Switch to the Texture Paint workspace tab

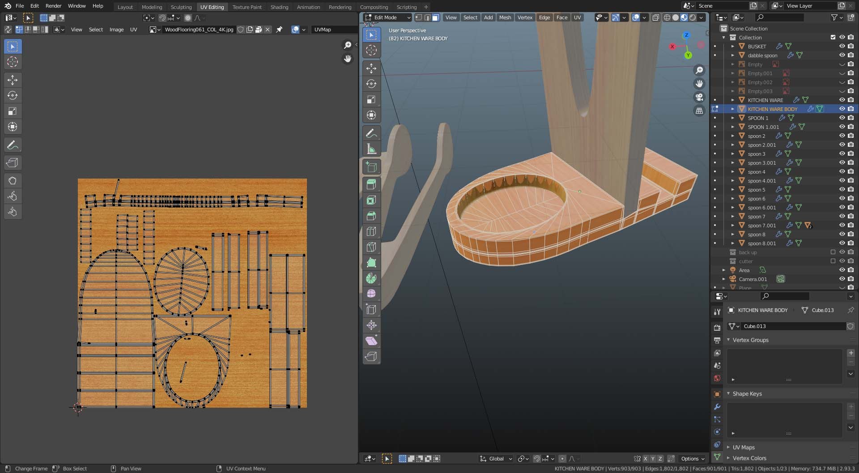247,7
